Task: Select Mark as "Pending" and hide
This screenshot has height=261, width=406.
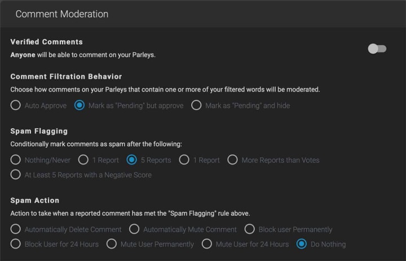Action: [x=196, y=106]
